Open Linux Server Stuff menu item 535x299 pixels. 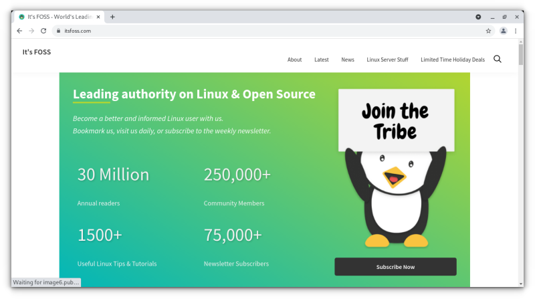click(x=387, y=60)
